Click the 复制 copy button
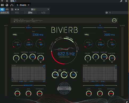The width and height of the screenshot is (129, 103). coord(30,13)
